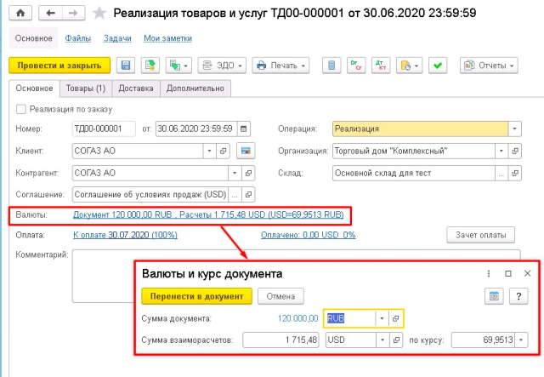Open the Доставка tab

tap(136, 89)
